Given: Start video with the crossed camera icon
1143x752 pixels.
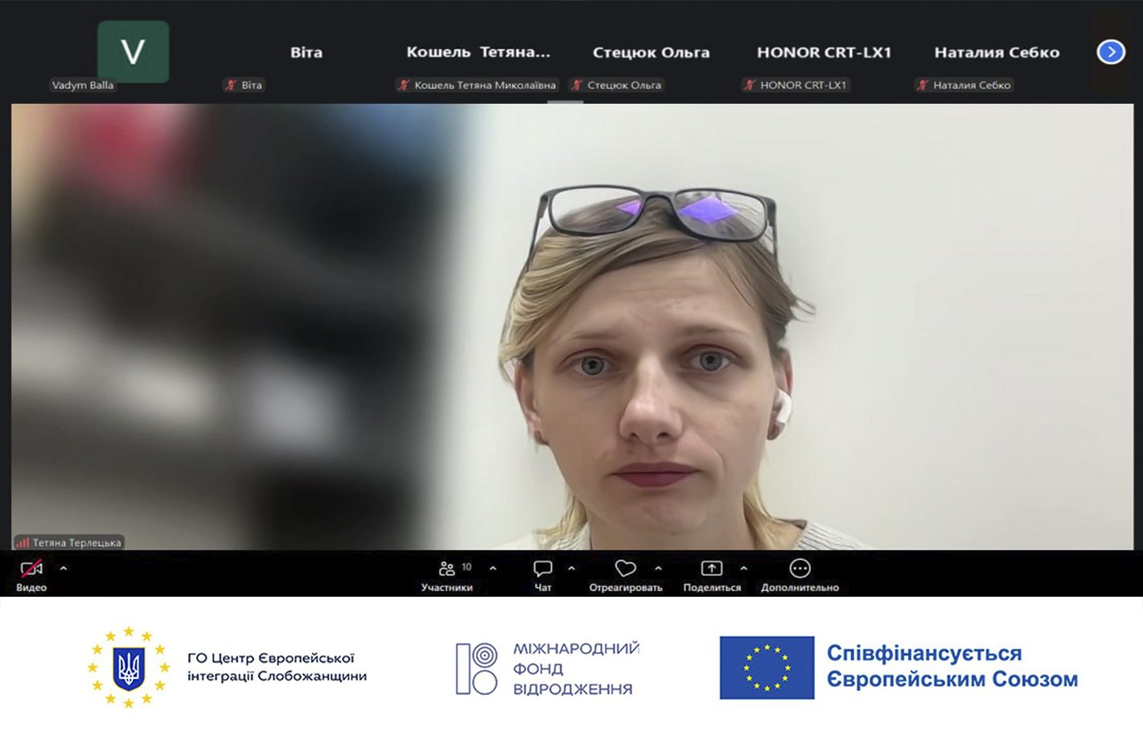Looking at the screenshot, I should tap(31, 575).
